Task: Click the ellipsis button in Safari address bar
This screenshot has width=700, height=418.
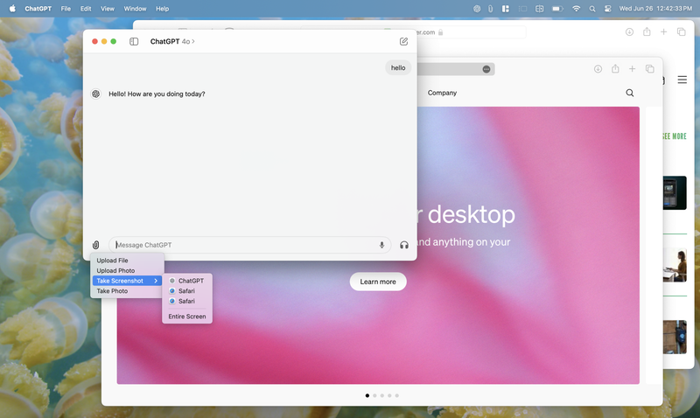Action: point(486,69)
